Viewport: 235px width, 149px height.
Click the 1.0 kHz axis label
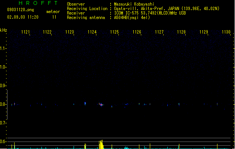coord(3,67)
